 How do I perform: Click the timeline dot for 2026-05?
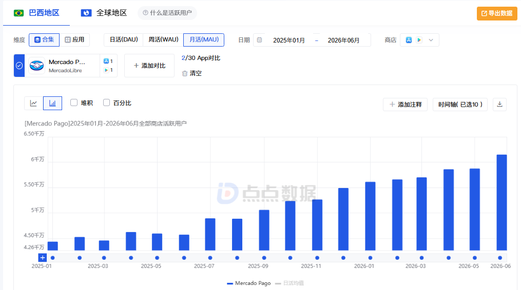point(475,258)
